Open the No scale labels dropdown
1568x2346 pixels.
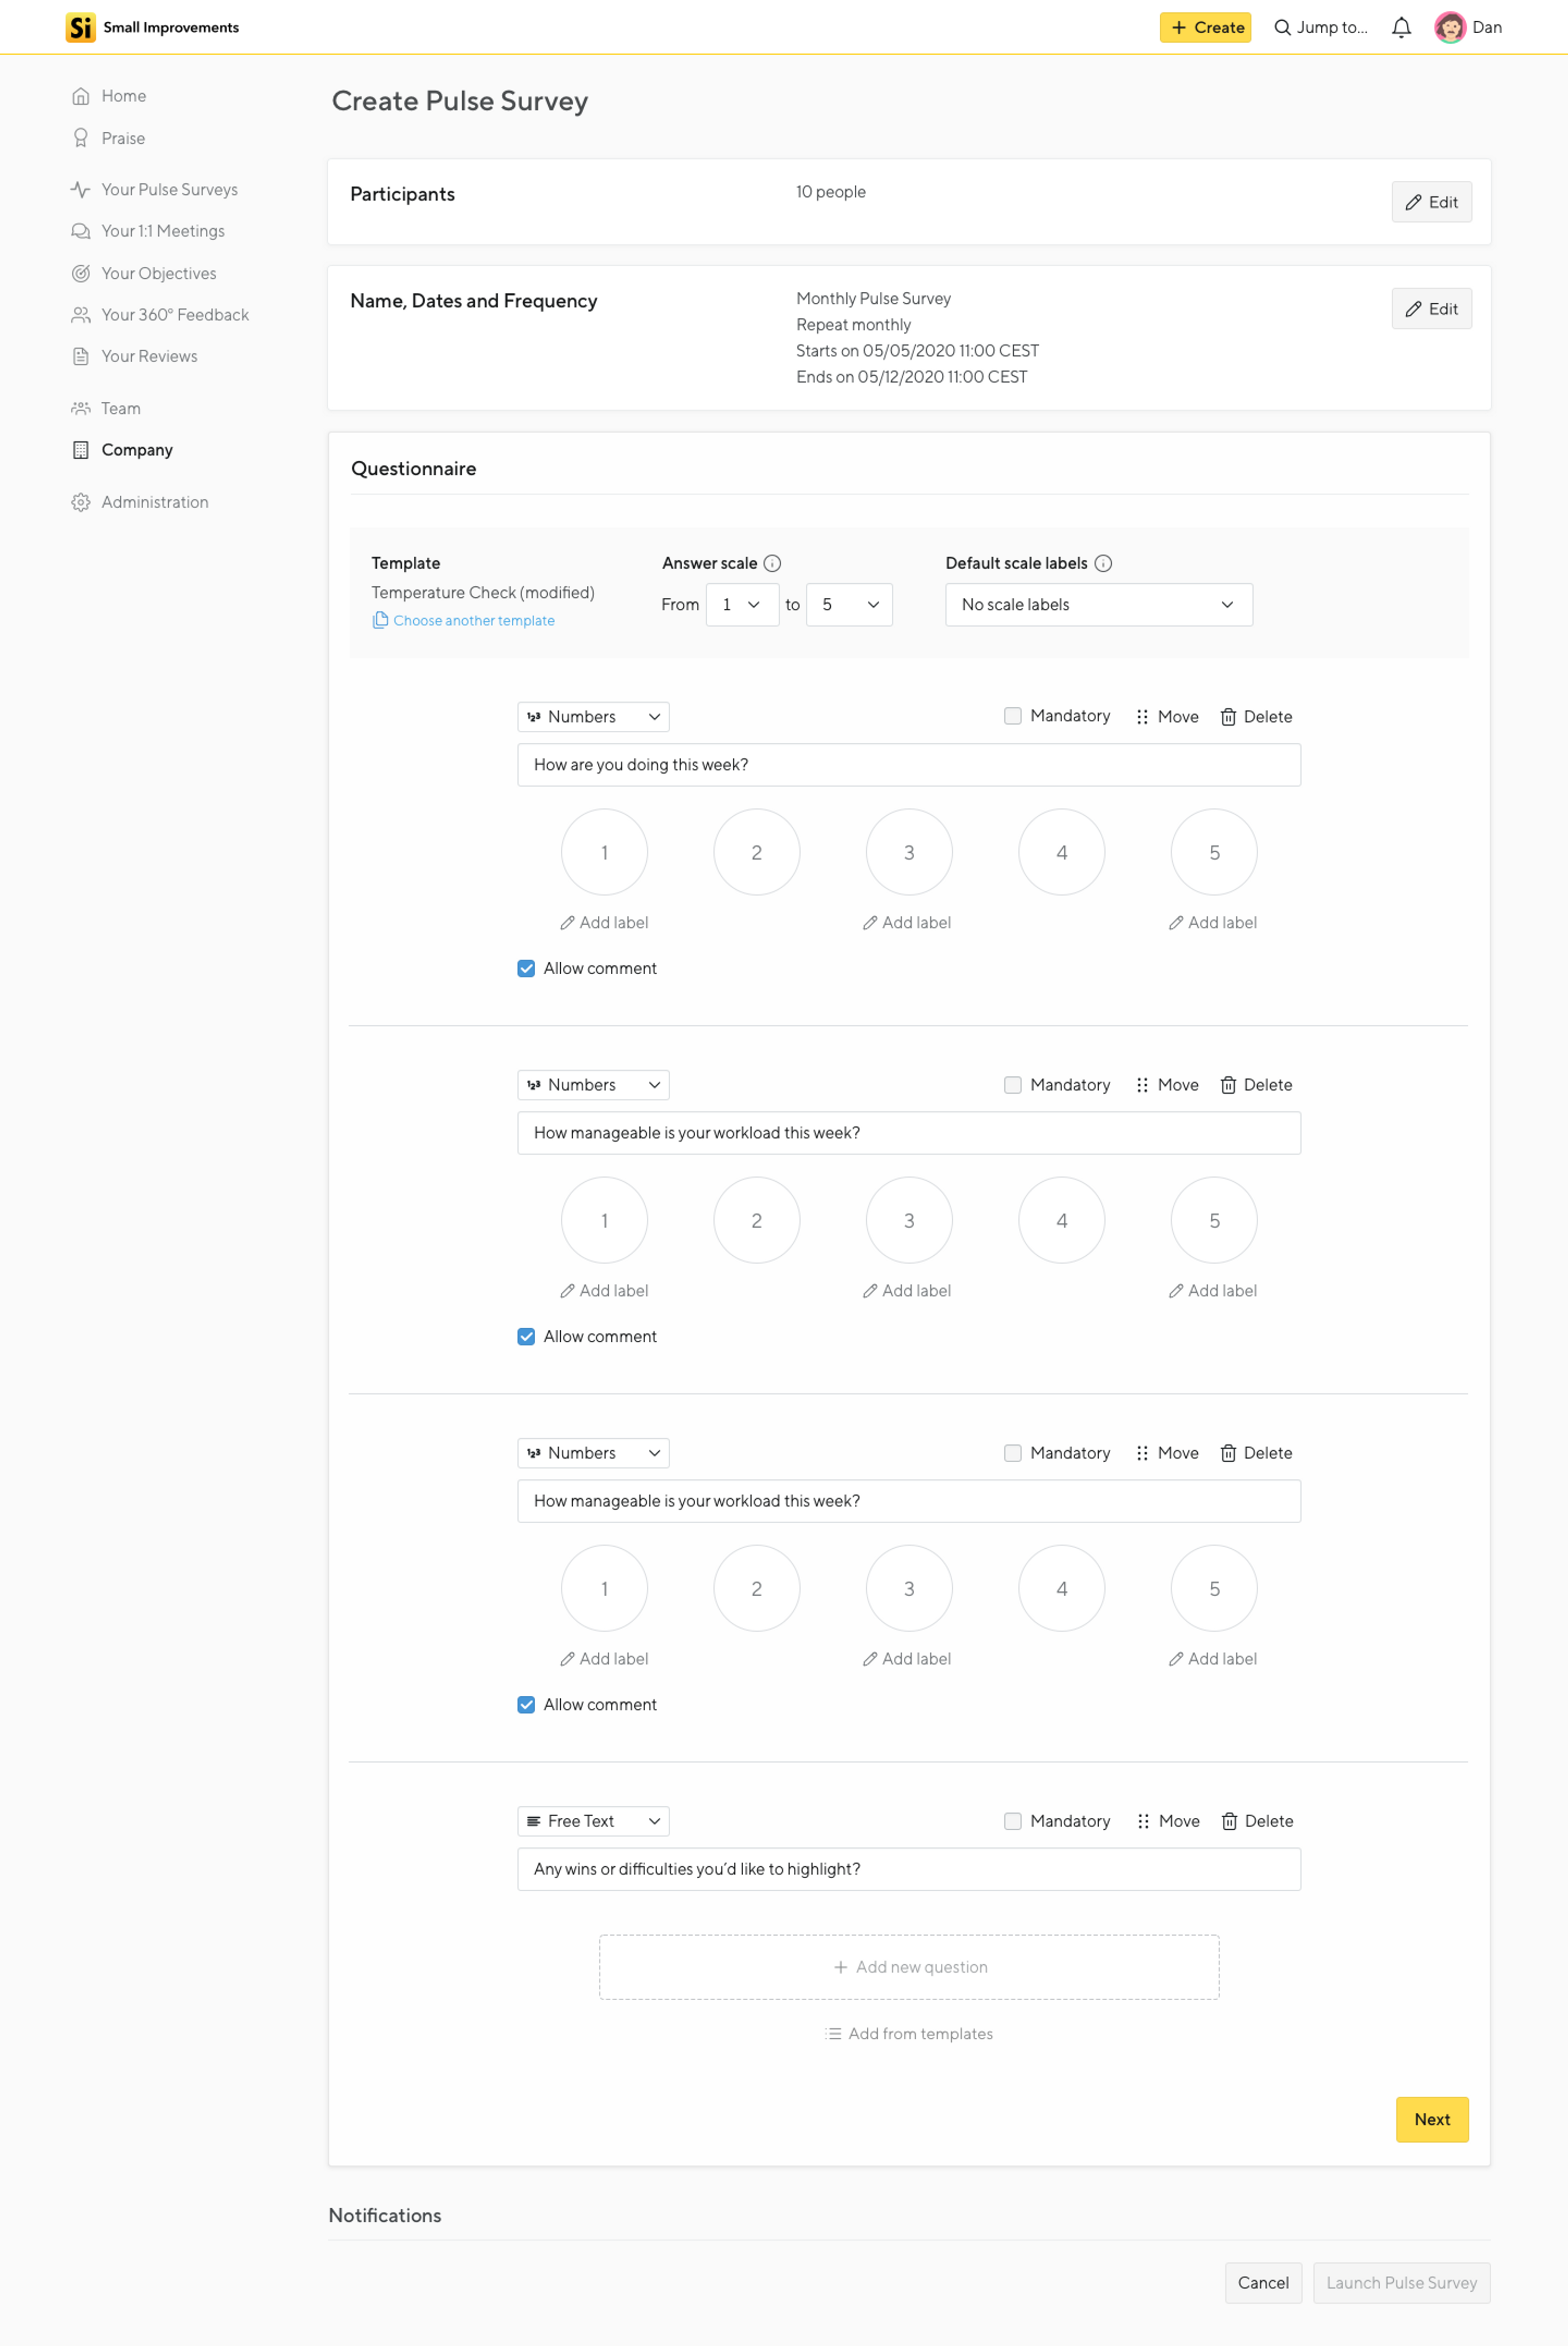click(1099, 604)
